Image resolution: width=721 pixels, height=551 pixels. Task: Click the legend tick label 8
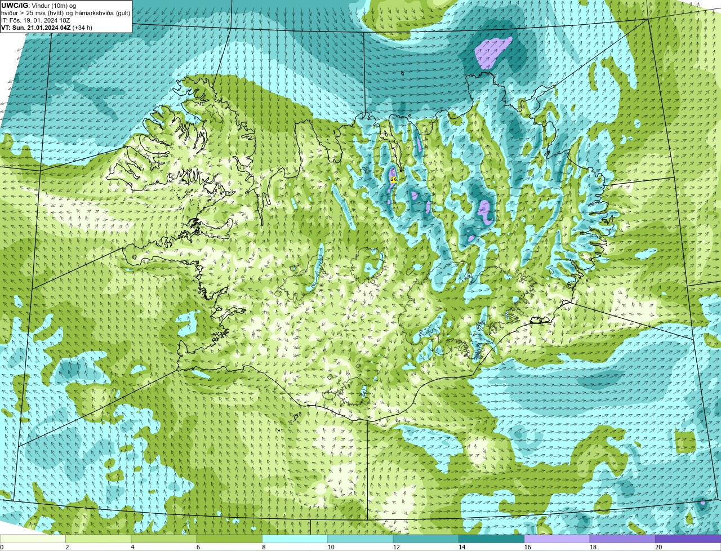click(264, 547)
